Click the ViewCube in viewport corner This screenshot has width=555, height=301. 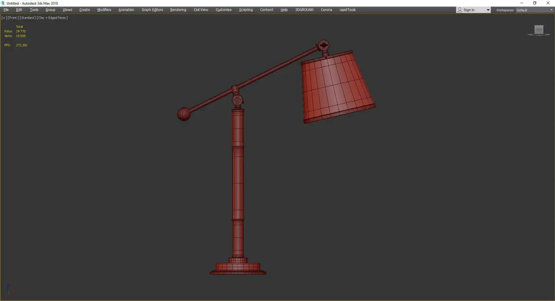(539, 30)
